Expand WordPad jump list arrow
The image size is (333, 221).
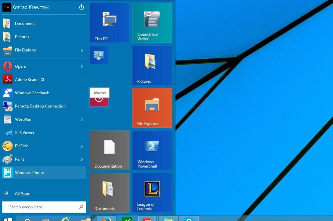[x=82, y=120]
